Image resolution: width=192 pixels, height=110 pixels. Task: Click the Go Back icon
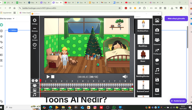point(35,38)
